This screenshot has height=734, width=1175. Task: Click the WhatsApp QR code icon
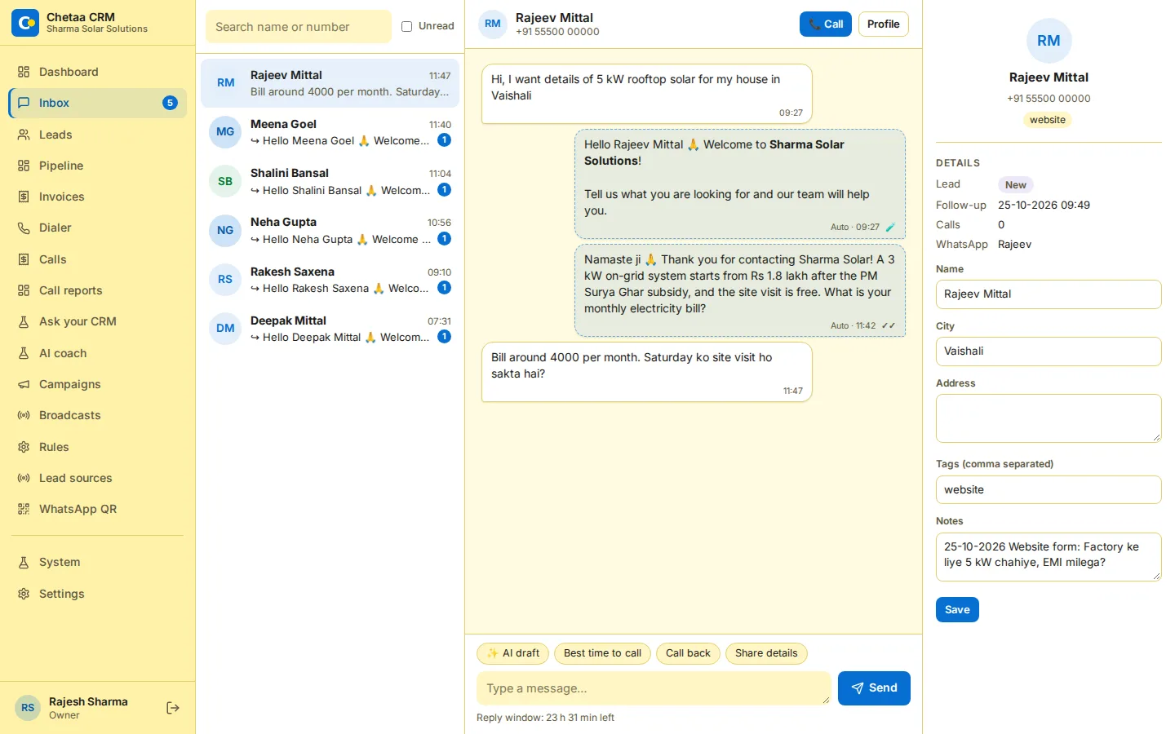tap(24, 509)
